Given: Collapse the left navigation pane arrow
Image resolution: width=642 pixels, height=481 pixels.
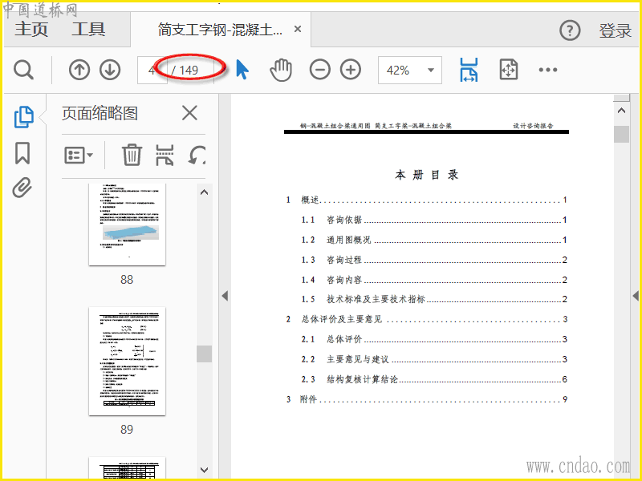Looking at the screenshot, I should pyautogui.click(x=225, y=296).
